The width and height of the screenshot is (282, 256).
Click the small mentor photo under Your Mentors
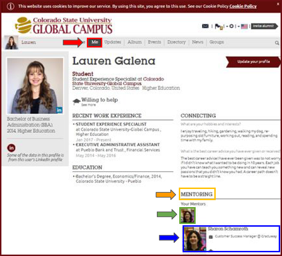click(x=187, y=216)
